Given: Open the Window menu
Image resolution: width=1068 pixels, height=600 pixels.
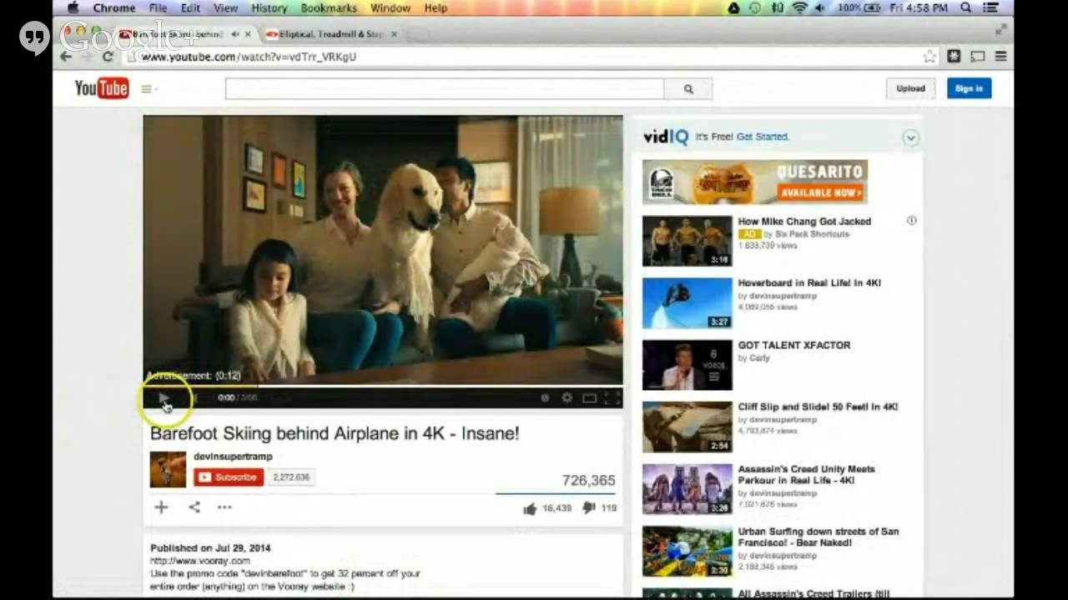Looking at the screenshot, I should 390,7.
